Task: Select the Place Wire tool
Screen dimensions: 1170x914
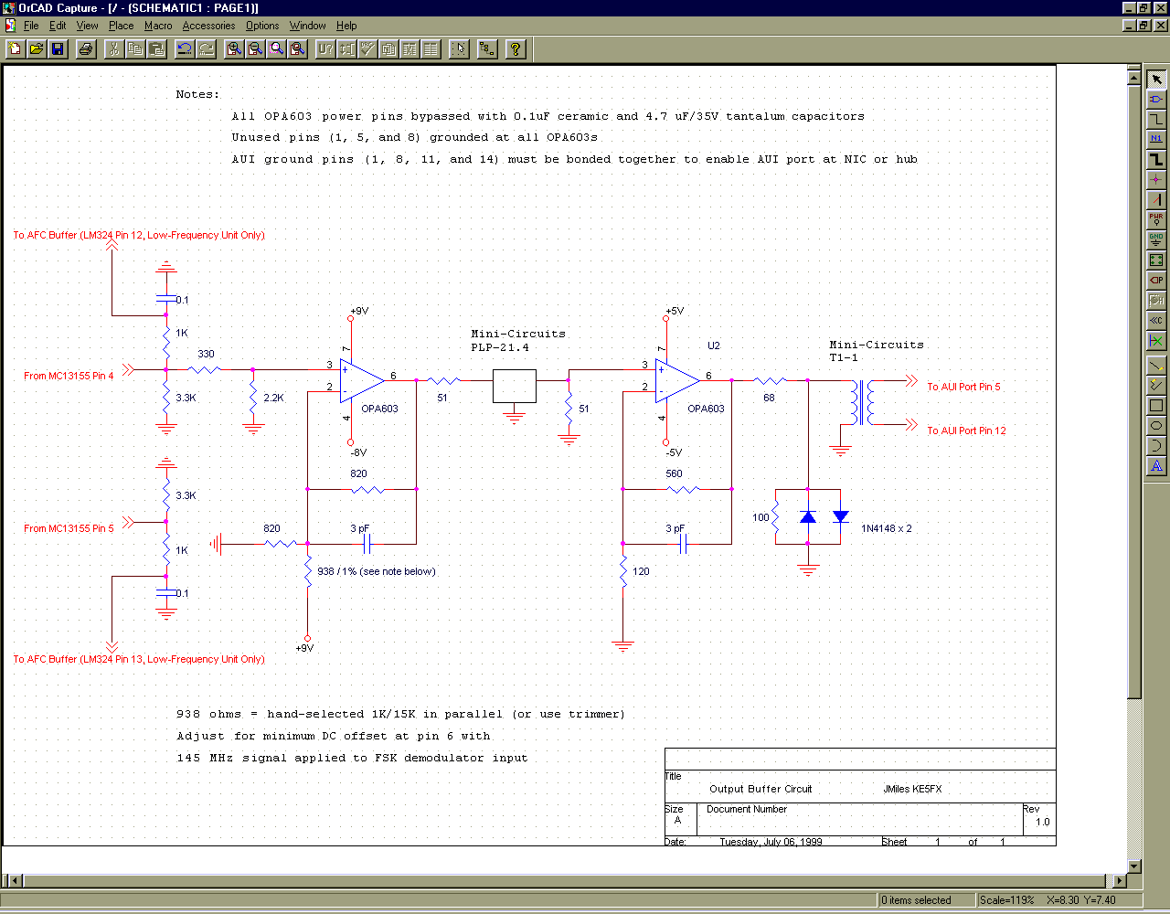Action: 1156,119
